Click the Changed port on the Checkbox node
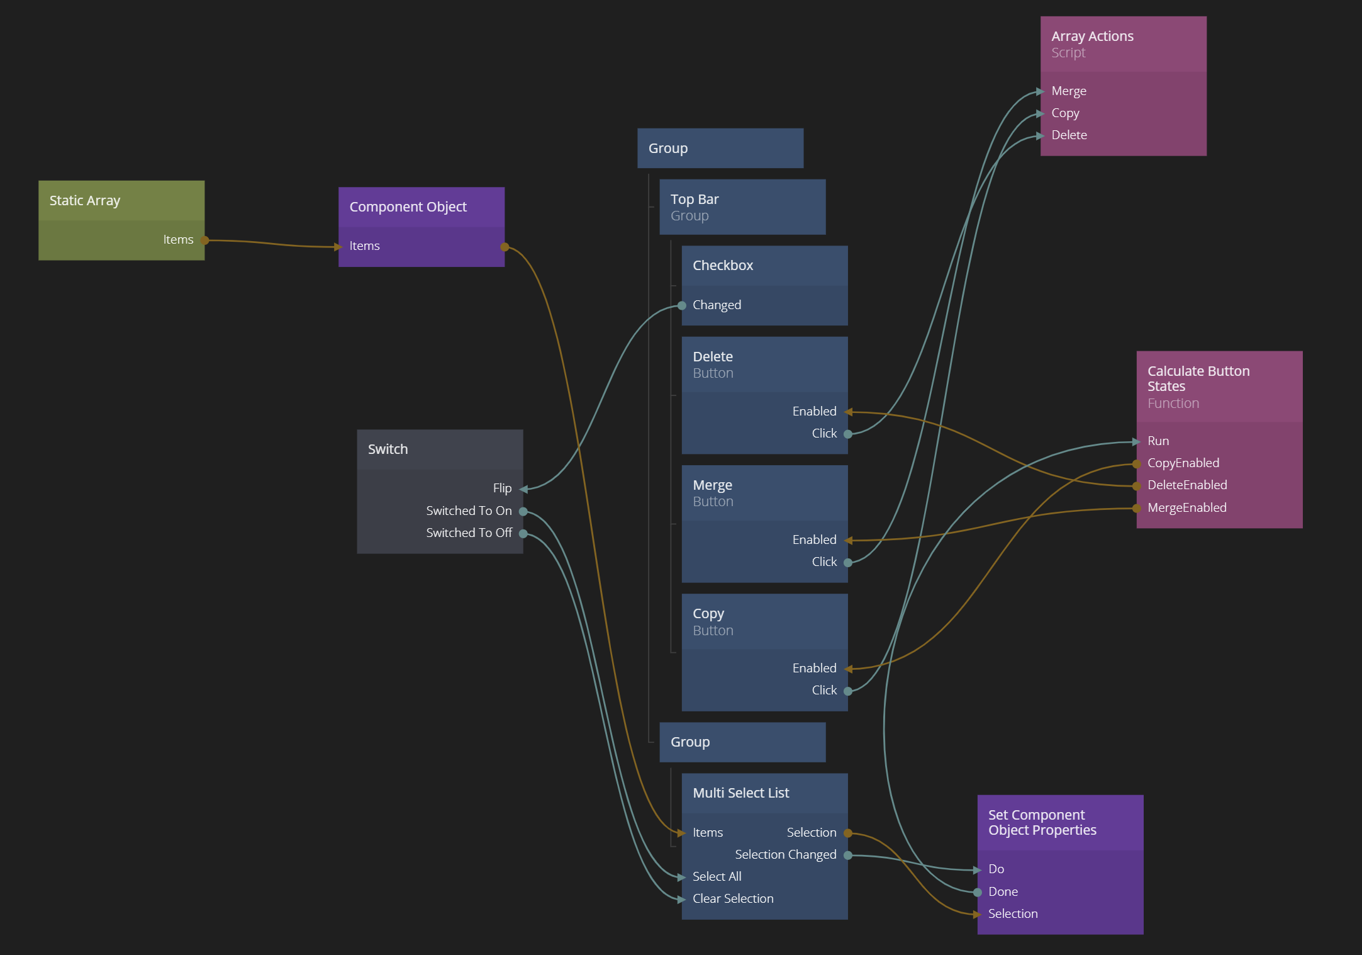This screenshot has width=1362, height=955. (x=682, y=306)
